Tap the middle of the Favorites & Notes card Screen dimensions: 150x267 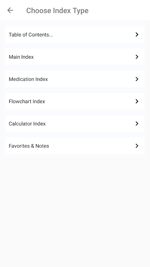[x=75, y=146]
